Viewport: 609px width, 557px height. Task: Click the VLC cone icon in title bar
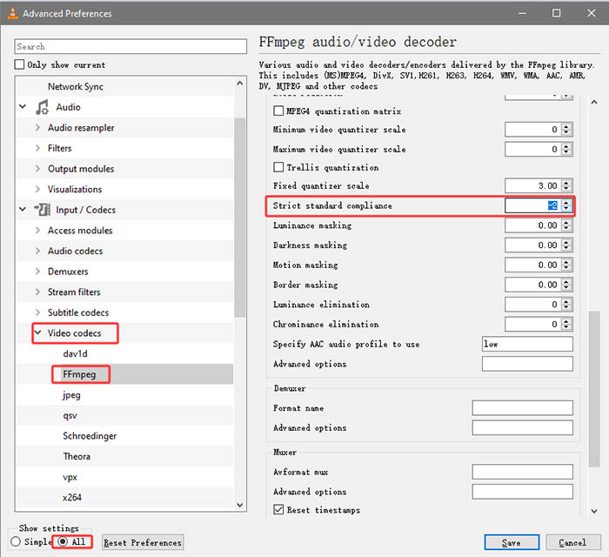11,13
